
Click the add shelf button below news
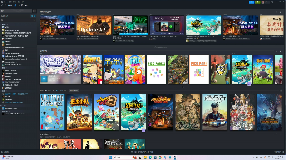click(161, 47)
